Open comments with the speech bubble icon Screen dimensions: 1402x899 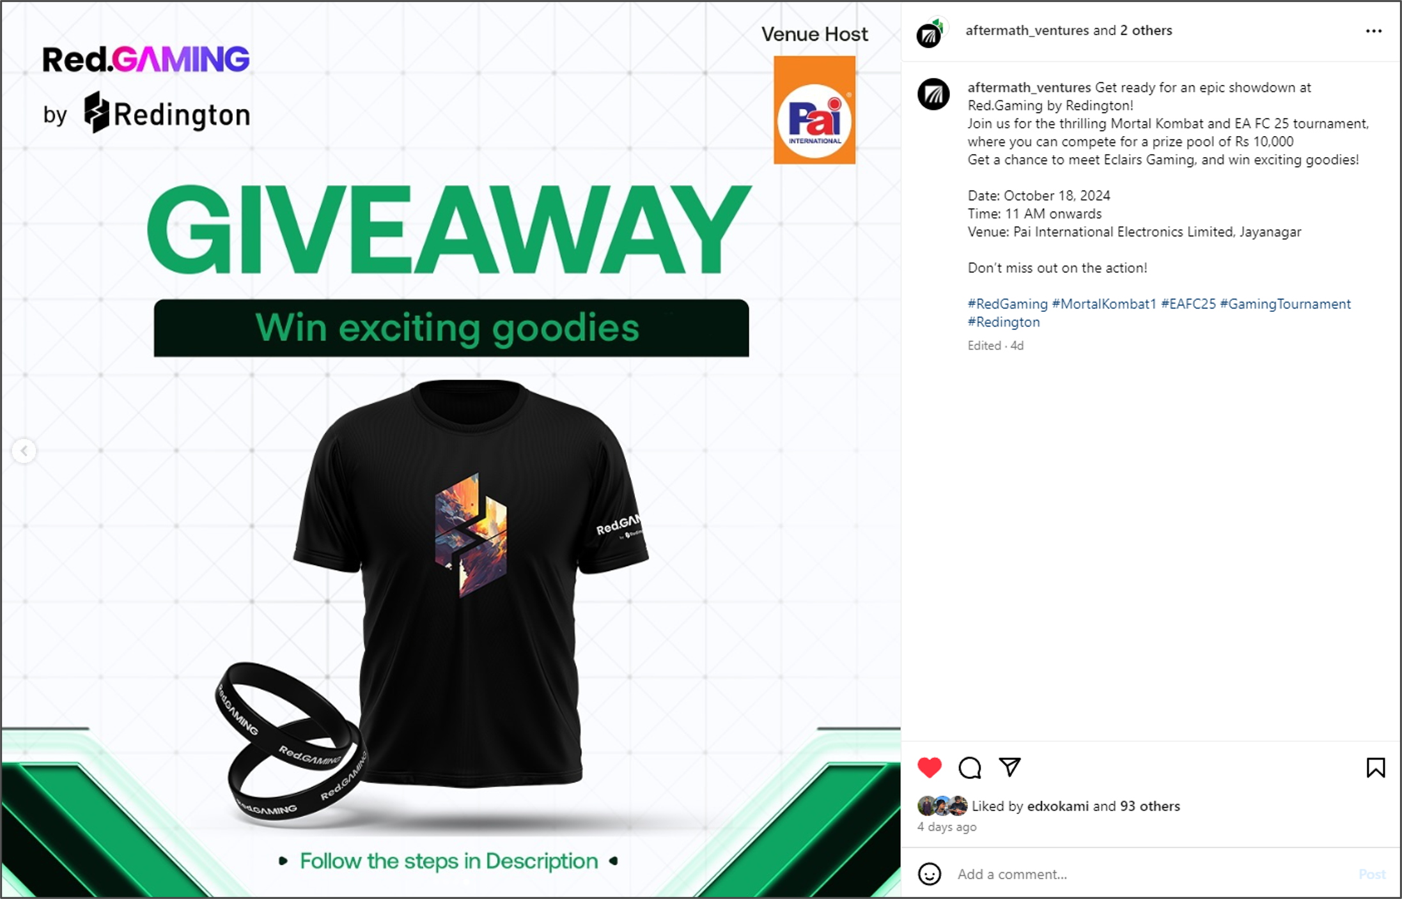click(970, 767)
